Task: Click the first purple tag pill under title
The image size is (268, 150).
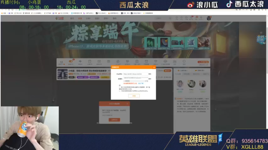Action: [x=82, y=77]
